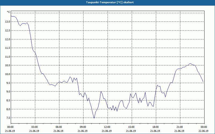Click the °C unit label on the axis
The height and width of the screenshot is (134, 215).
pos(9,12)
